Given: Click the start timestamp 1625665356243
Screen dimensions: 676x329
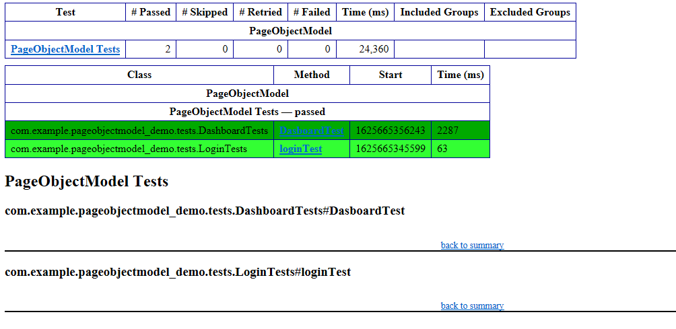Looking at the screenshot, I should (x=391, y=131).
